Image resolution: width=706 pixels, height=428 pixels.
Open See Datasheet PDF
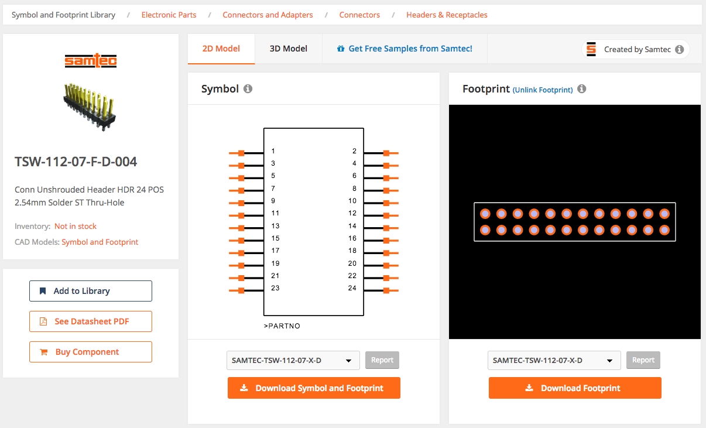(91, 321)
